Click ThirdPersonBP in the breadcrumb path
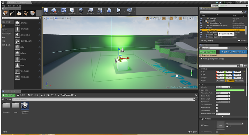Screen dimensions: 249x135 point(67,95)
